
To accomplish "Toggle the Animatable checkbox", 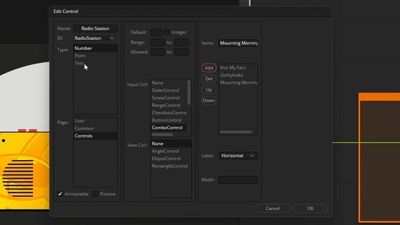I will point(60,194).
